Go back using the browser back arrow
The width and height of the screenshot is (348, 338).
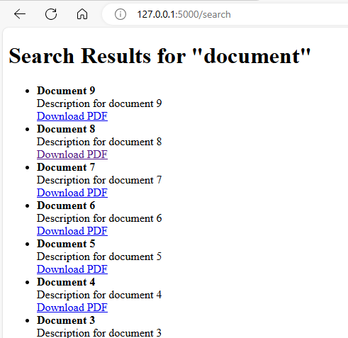(20, 14)
